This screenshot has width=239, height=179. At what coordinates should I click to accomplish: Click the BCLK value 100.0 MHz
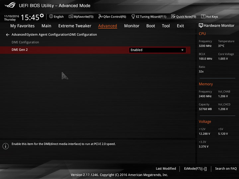click(205, 59)
